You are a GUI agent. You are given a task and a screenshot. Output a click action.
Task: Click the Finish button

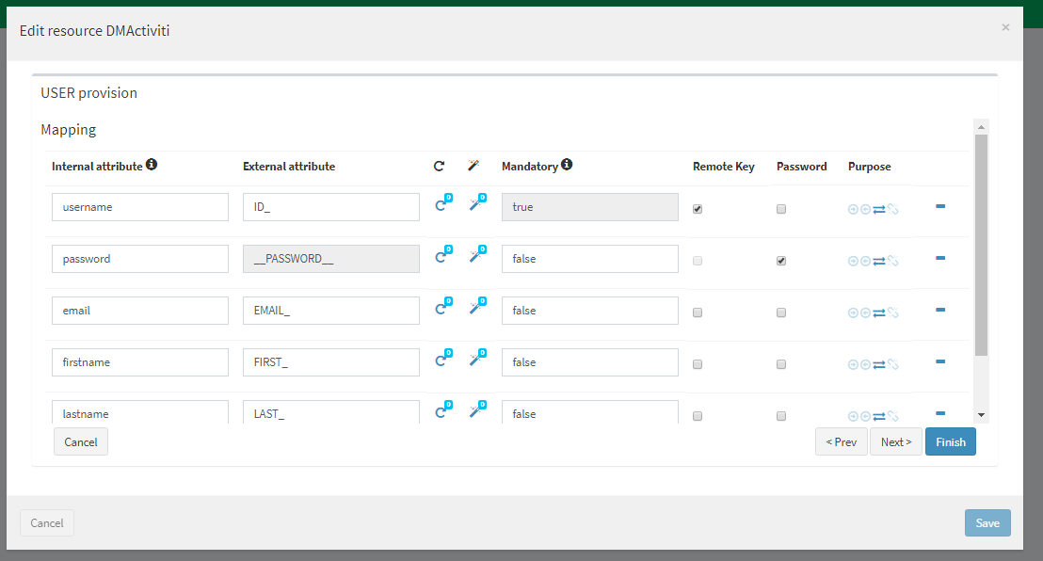tap(951, 441)
